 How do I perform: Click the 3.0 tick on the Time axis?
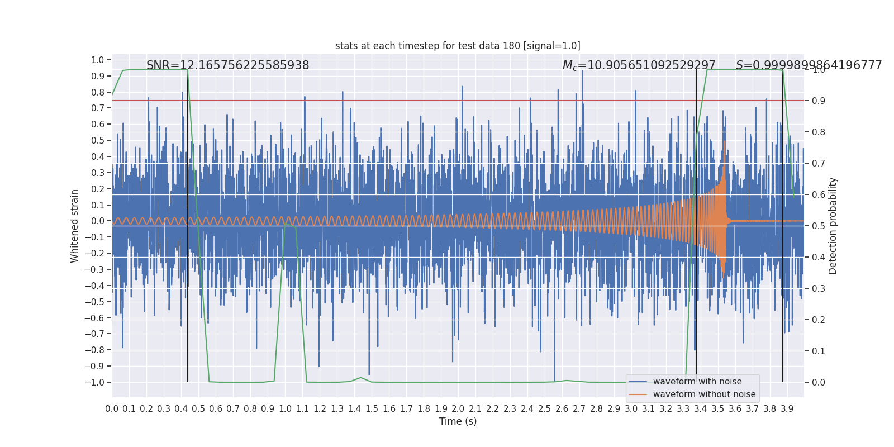[x=631, y=409]
